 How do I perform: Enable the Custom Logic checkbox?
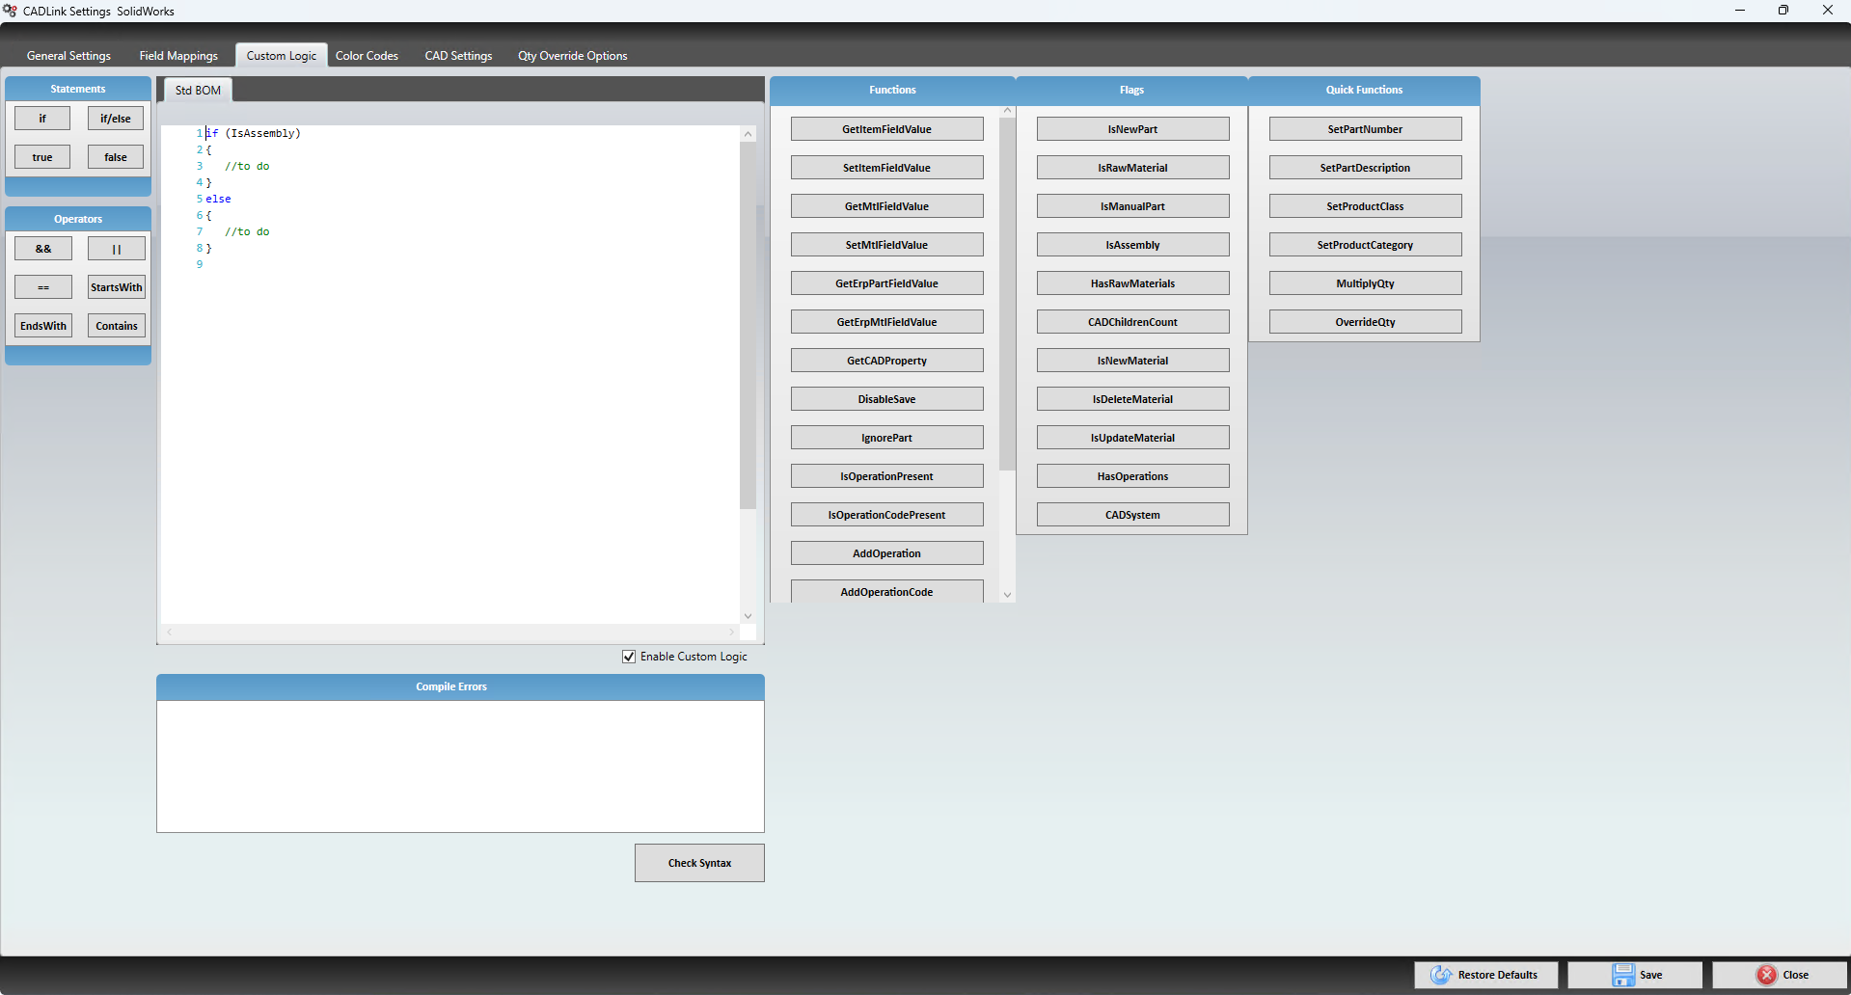(x=629, y=657)
